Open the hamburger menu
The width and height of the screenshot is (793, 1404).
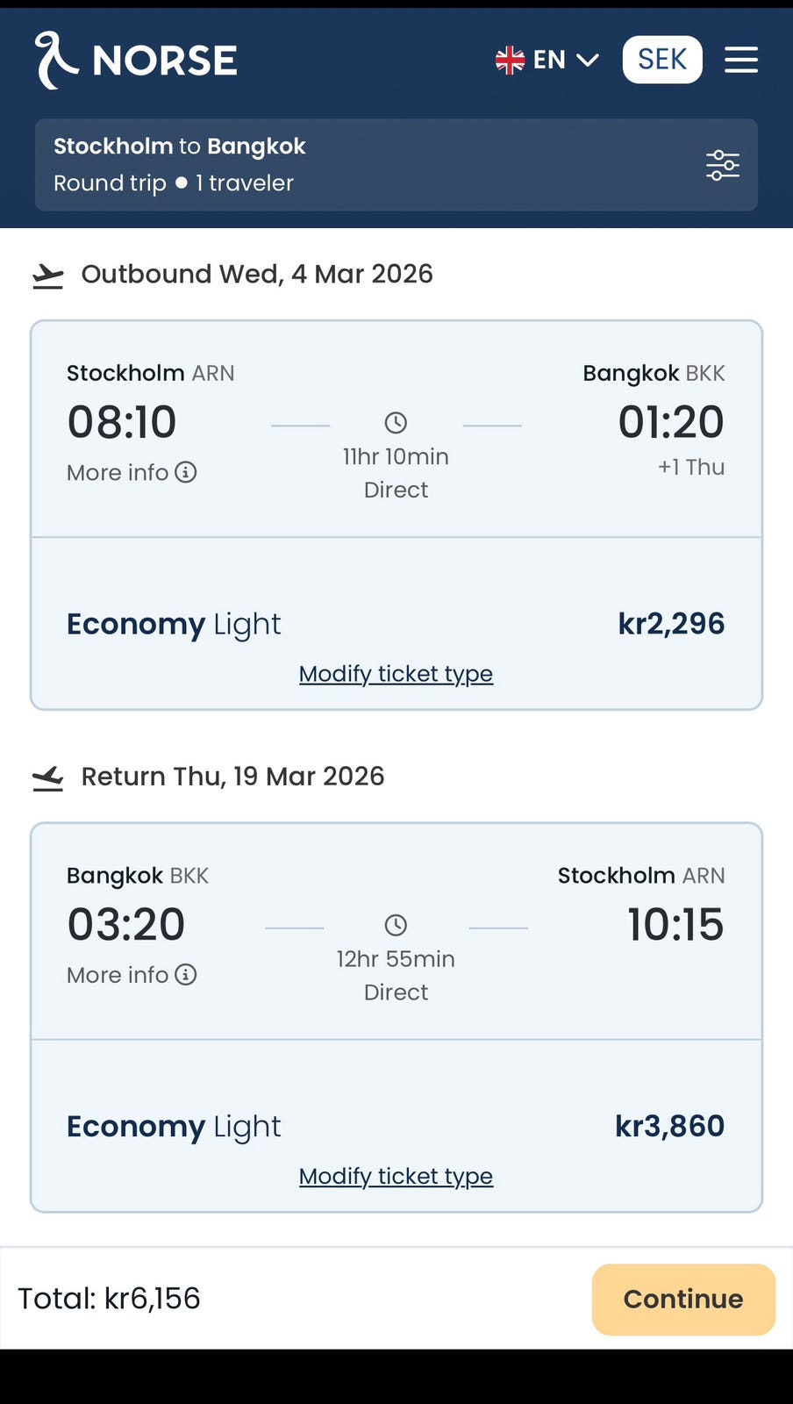coord(741,60)
